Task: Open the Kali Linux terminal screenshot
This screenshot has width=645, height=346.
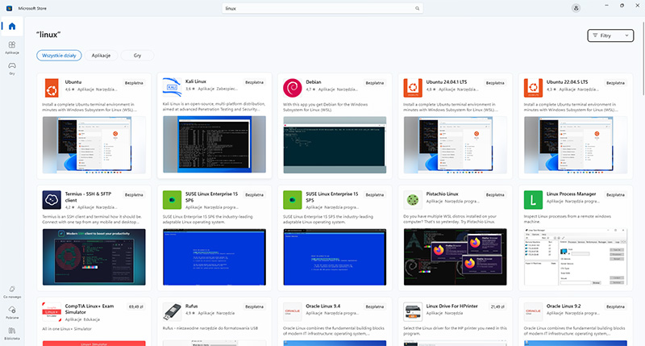Action: coord(214,144)
